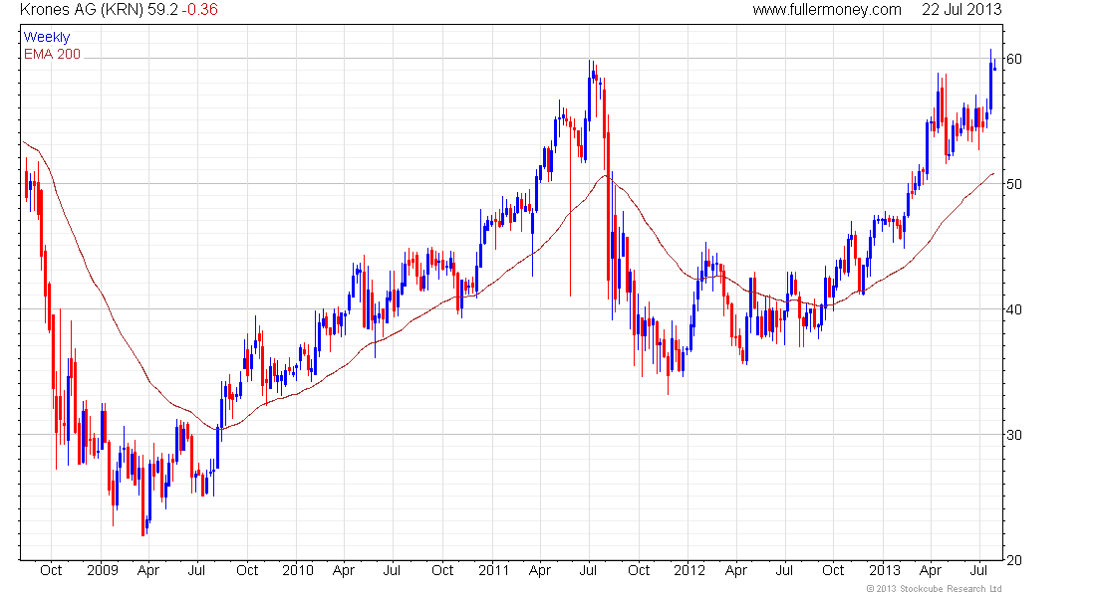The image size is (1096, 597).
Task: Click the Oct label just before 2012
Action: tap(638, 570)
